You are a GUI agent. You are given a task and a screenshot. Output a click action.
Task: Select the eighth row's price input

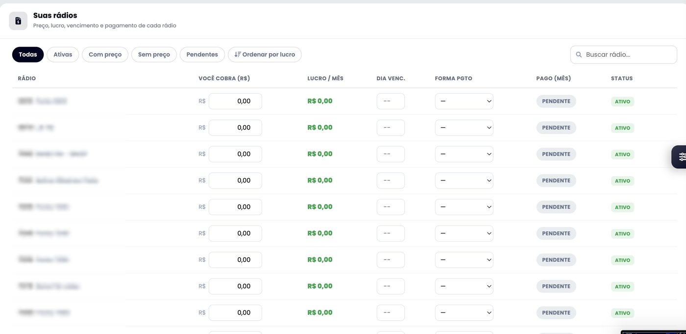(x=235, y=286)
